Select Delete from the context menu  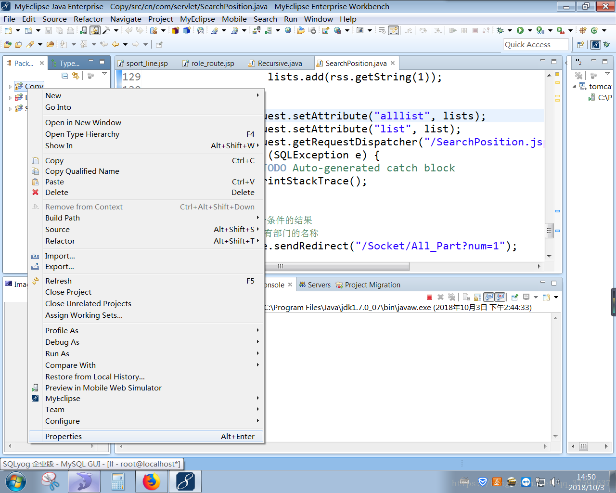146,192
